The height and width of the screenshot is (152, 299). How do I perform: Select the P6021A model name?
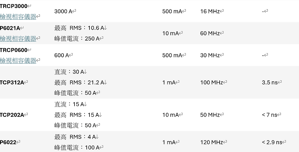point(10,28)
